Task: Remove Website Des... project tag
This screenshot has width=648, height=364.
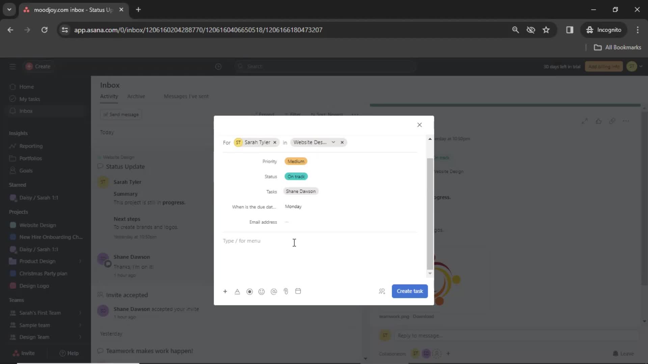Action: point(342,142)
